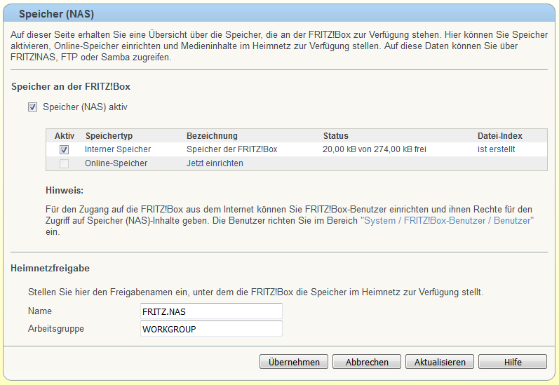
Task: Click the Name field label
Action: pyautogui.click(x=40, y=311)
